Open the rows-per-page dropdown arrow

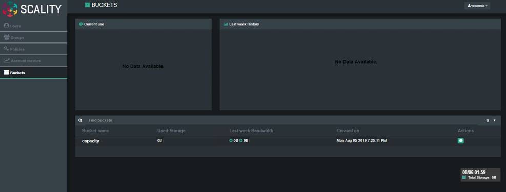[494, 120]
